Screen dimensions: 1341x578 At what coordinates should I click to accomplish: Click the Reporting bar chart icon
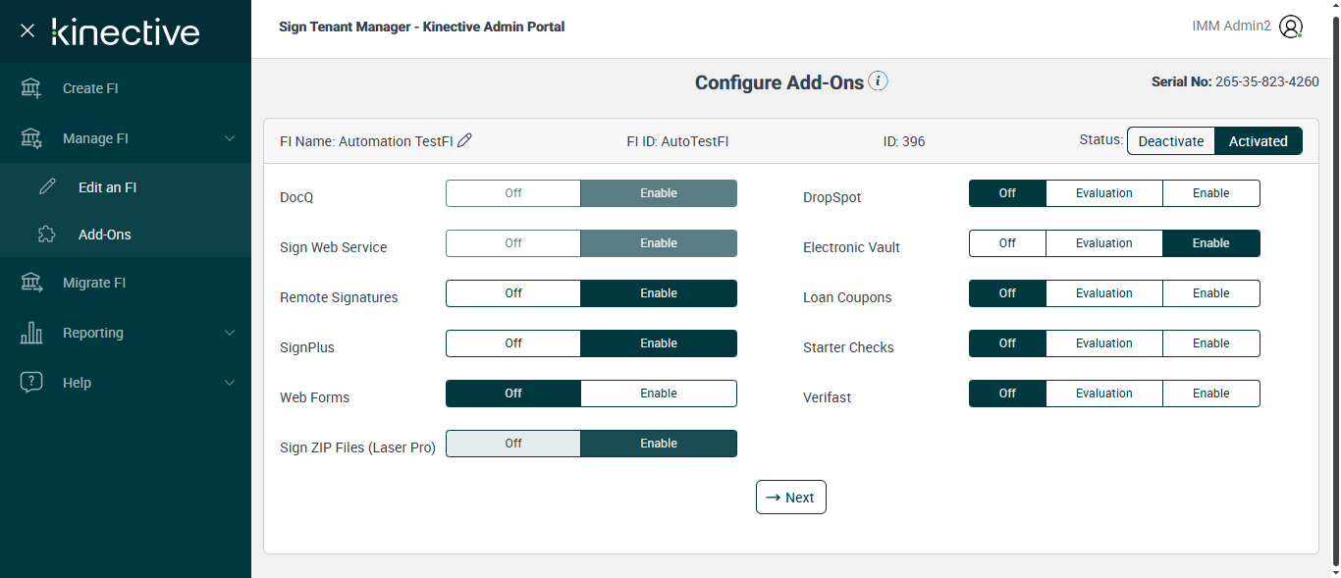(x=31, y=333)
